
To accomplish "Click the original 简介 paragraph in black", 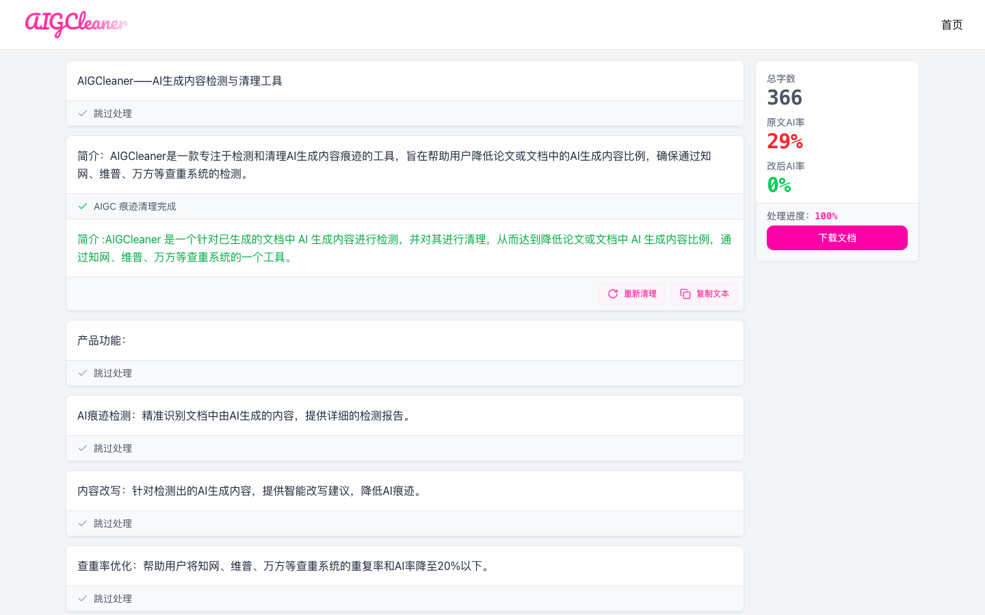I will 395,165.
